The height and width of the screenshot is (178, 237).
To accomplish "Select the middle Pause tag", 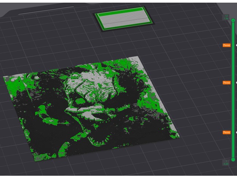I will (226, 83).
